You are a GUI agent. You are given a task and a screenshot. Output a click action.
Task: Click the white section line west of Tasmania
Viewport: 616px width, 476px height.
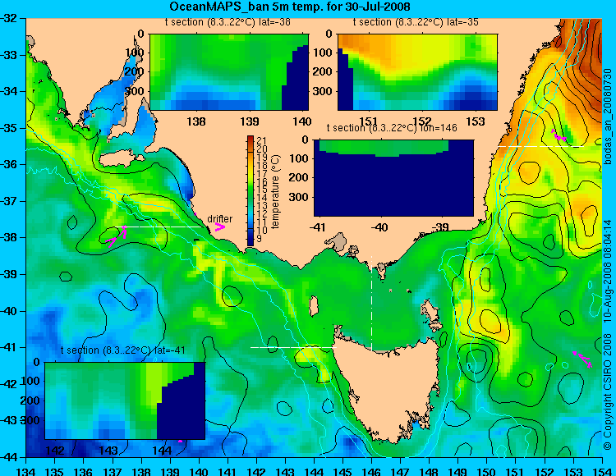293,347
